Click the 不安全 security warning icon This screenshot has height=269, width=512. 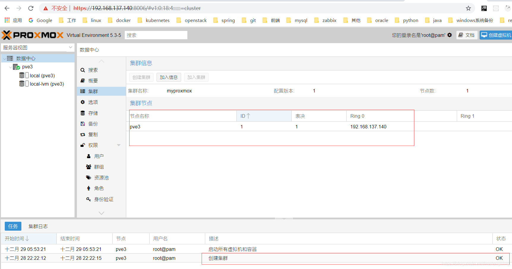coord(46,8)
